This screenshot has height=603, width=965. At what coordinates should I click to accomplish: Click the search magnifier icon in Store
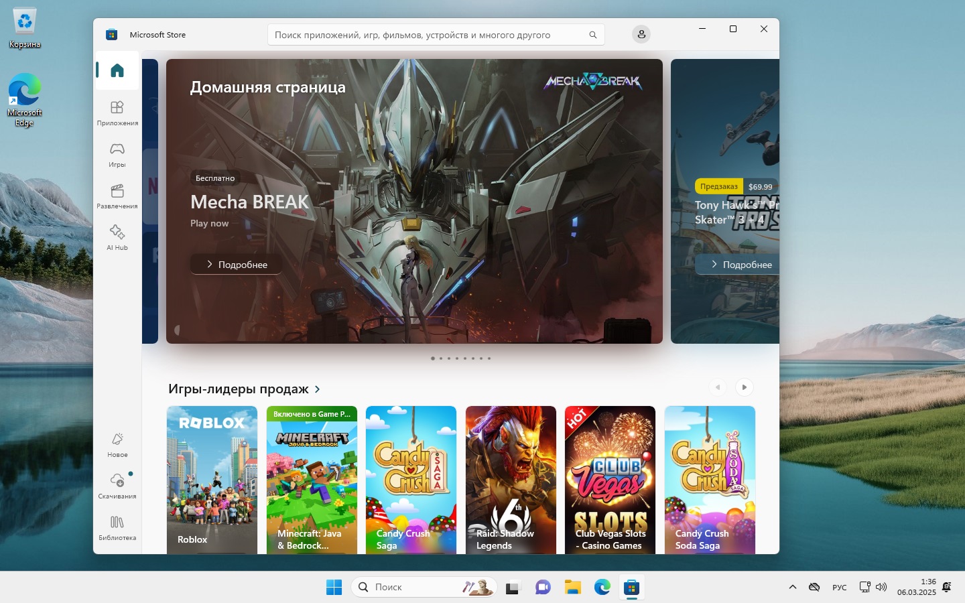(592, 35)
